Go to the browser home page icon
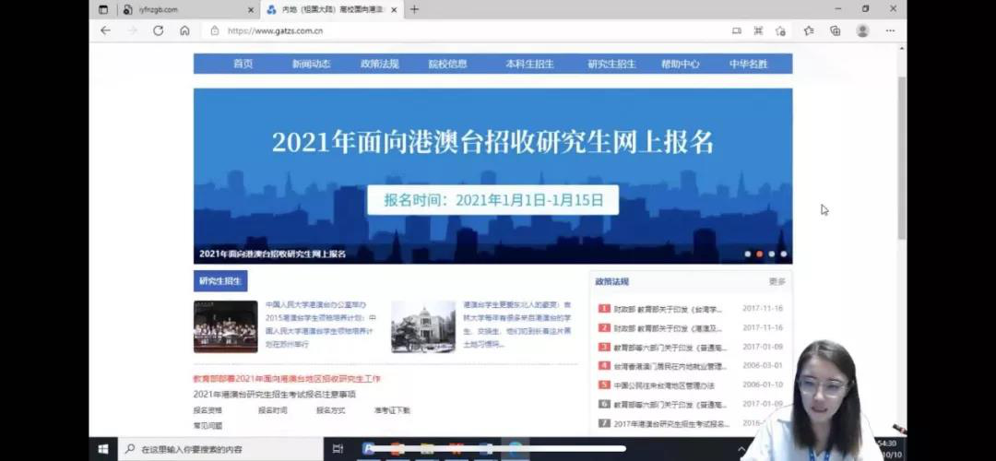Viewport: 996px width, 461px height. click(184, 30)
